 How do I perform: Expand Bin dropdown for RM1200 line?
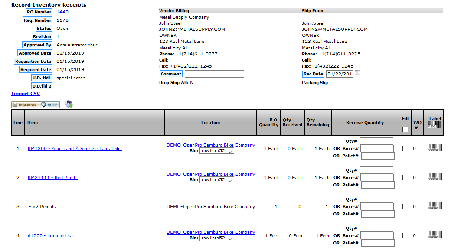click(216, 151)
